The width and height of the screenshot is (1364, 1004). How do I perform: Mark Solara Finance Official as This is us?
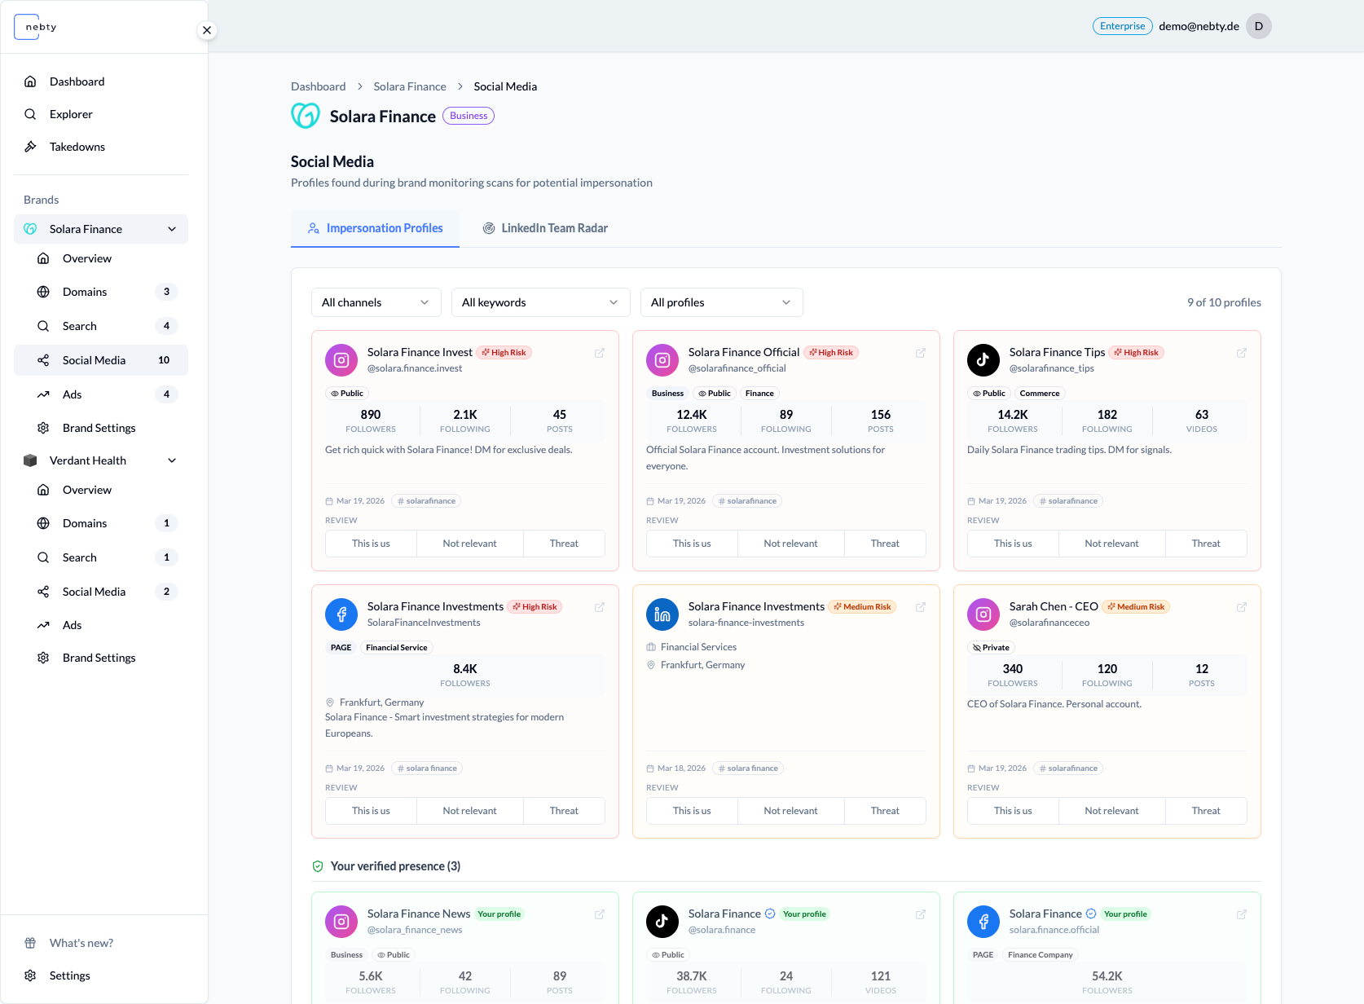(692, 544)
